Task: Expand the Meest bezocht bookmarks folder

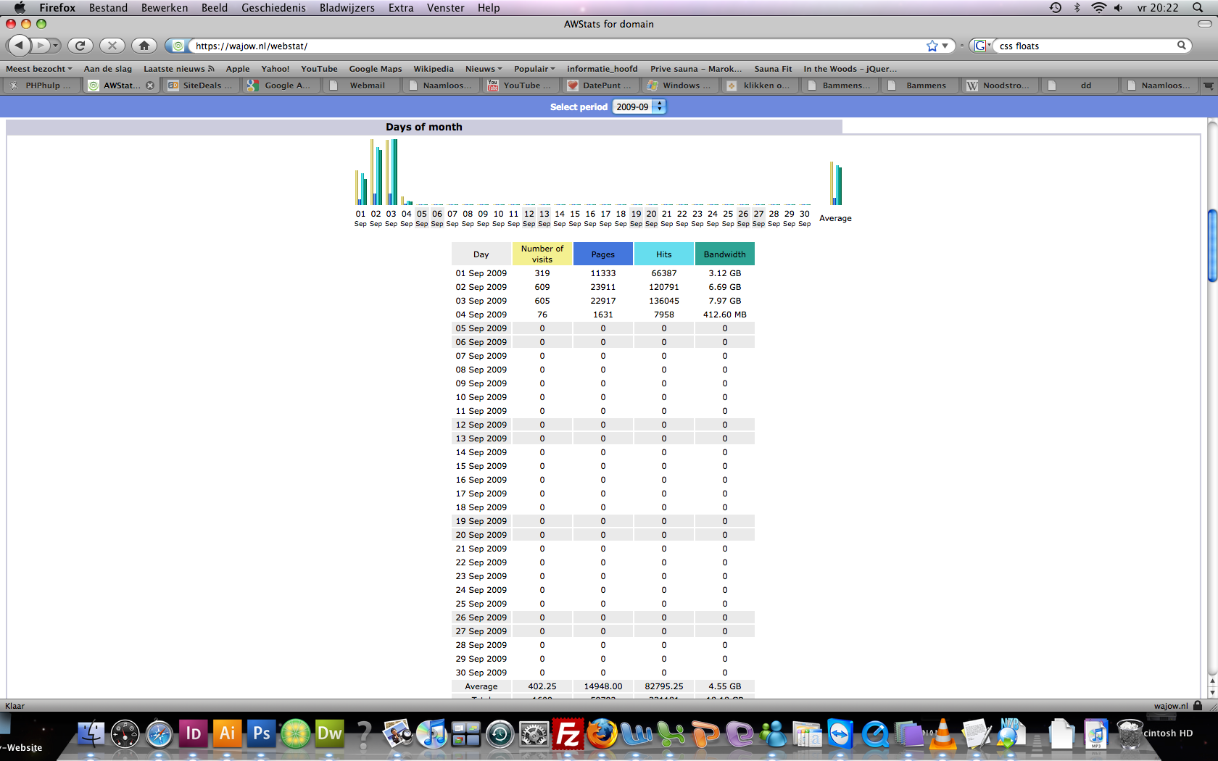Action: [38, 69]
